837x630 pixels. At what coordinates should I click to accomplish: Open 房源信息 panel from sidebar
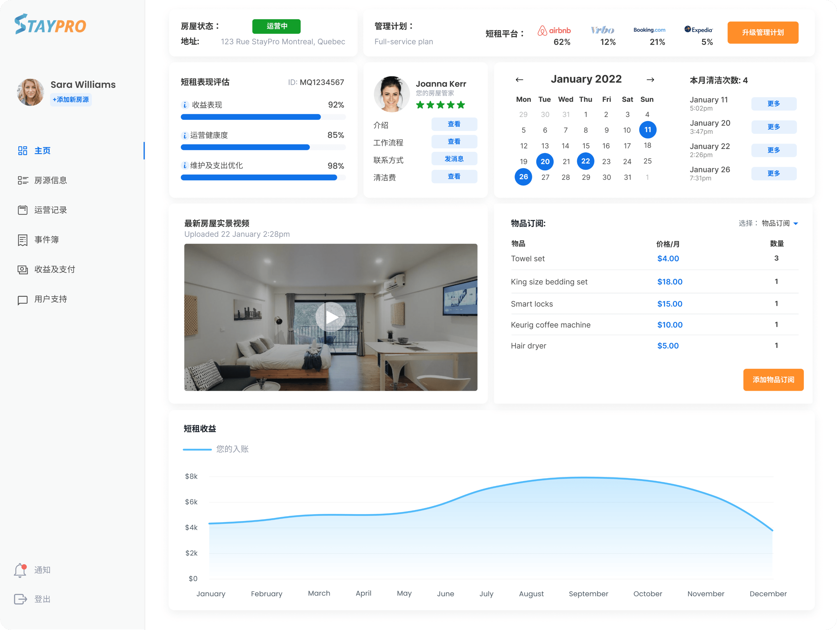[51, 180]
